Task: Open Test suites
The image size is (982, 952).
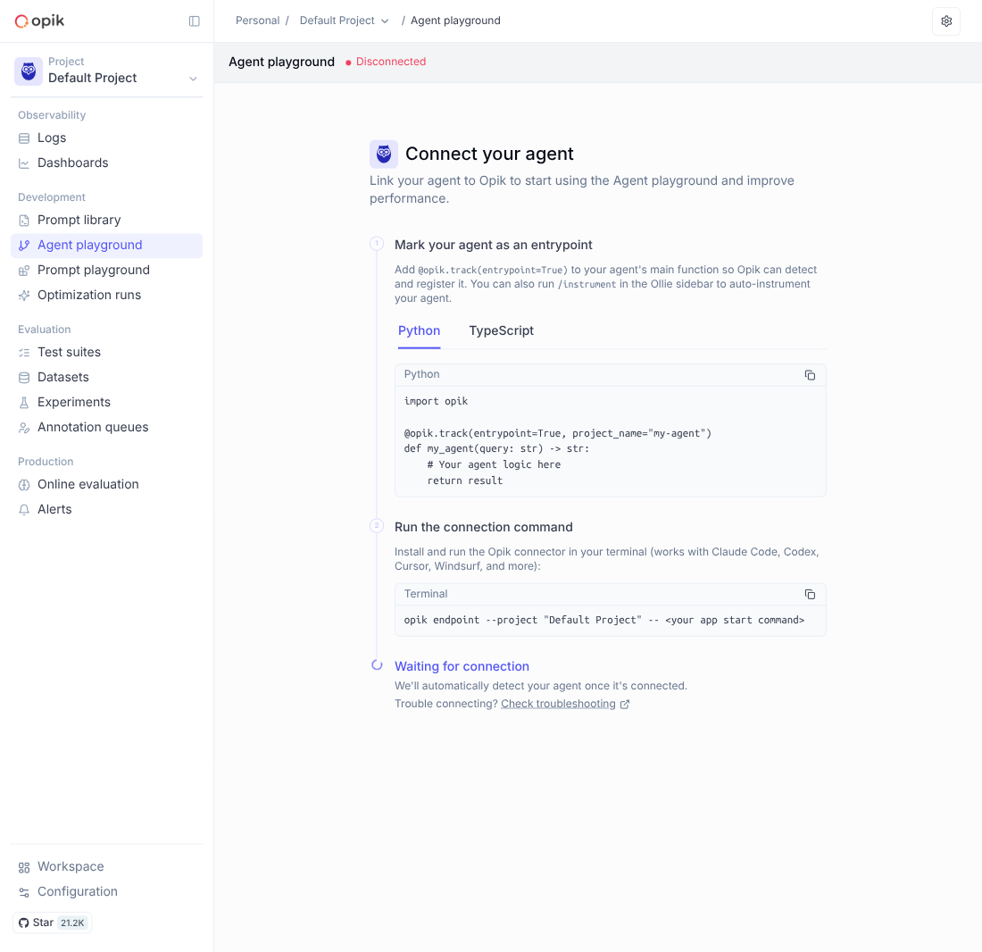Action: [x=106, y=352]
